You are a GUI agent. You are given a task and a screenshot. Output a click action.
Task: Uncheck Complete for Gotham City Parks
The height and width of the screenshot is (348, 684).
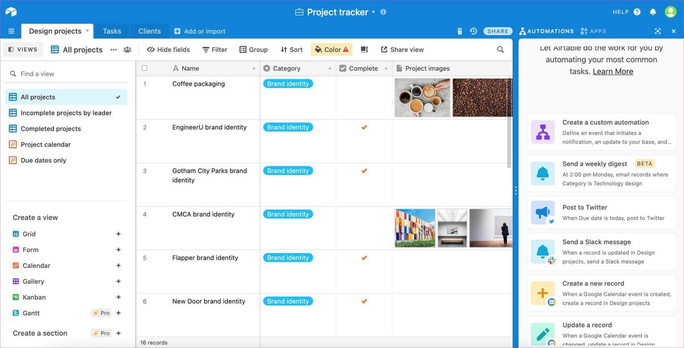(364, 171)
